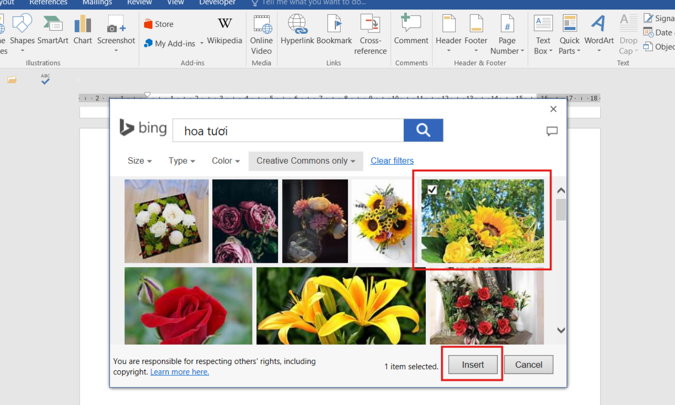Click the Bing search magnifier button
Screen dimensions: 675x405
click(423, 130)
